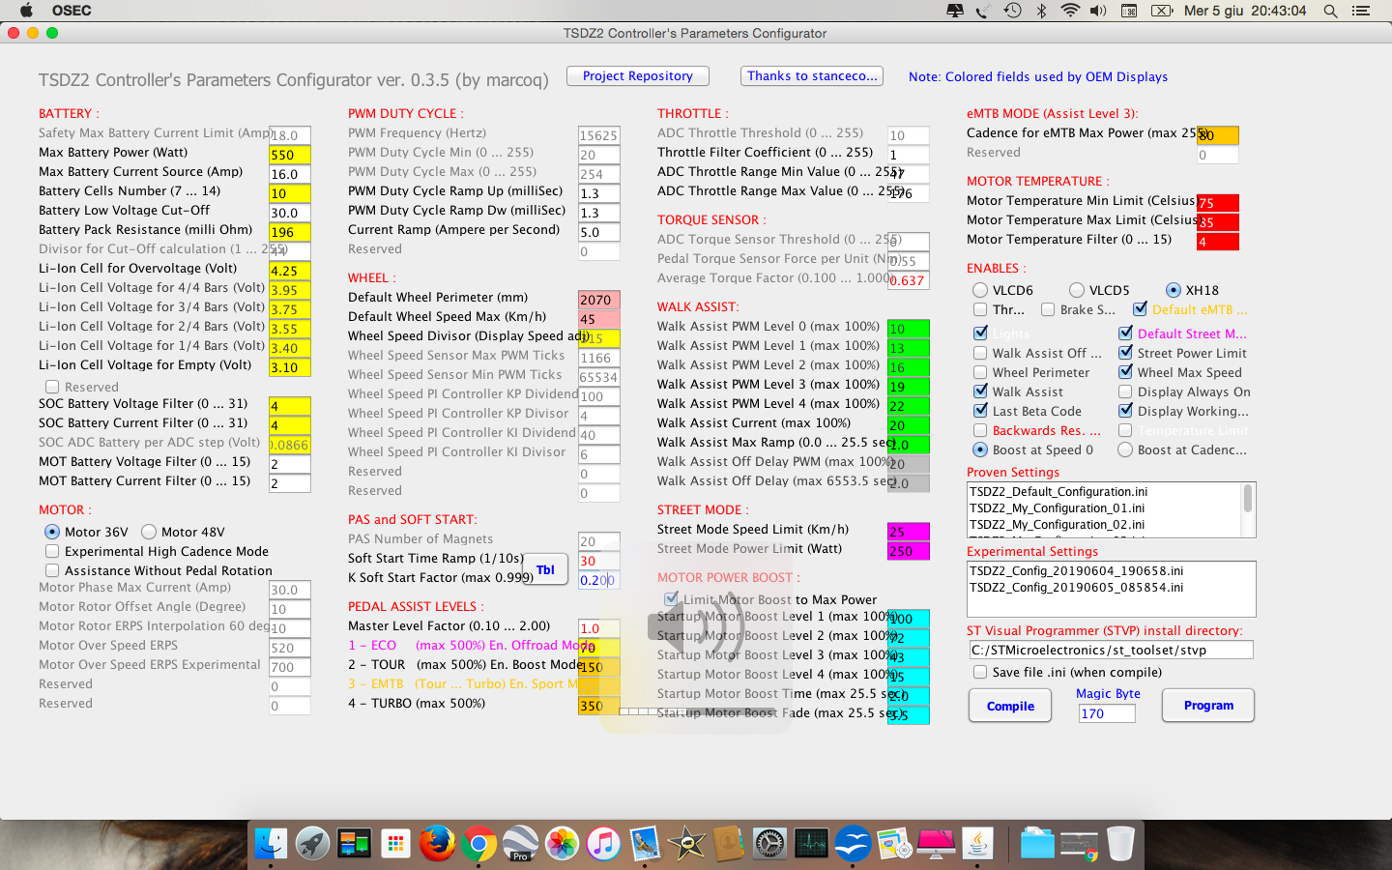Open Photos app from the Dock
This screenshot has height=870, width=1392.
562,844
